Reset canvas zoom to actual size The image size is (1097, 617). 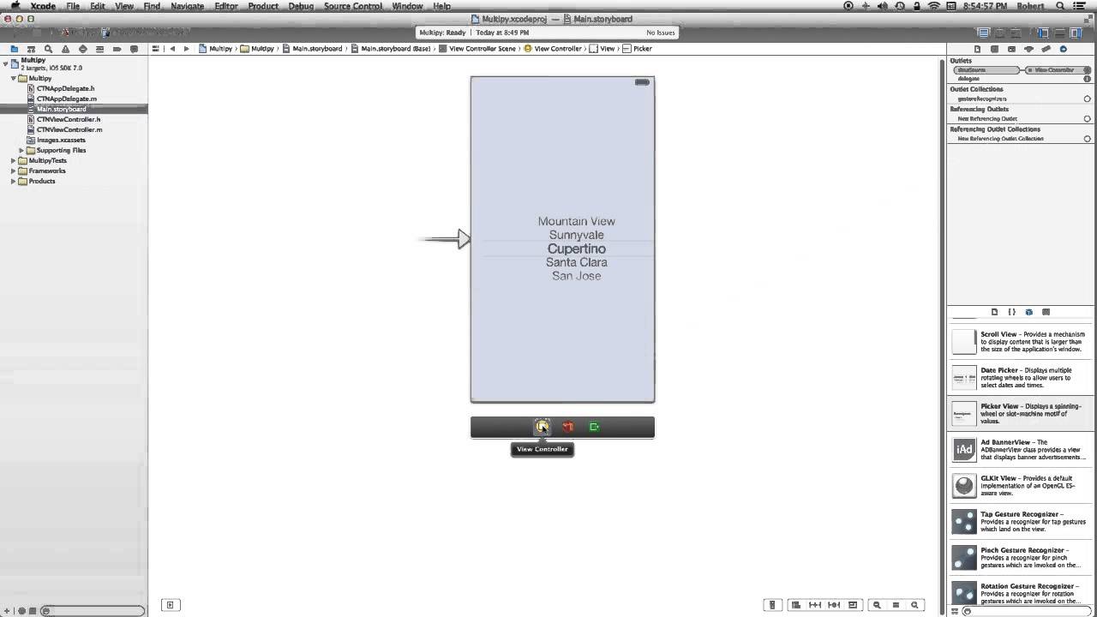point(896,605)
